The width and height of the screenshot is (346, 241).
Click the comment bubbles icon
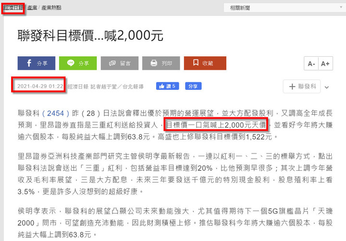tap(112, 63)
